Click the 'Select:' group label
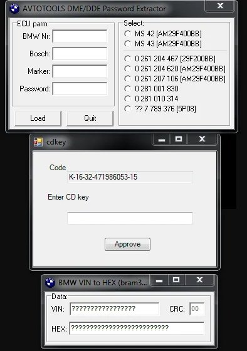The width and height of the screenshot is (247, 351). (x=134, y=23)
